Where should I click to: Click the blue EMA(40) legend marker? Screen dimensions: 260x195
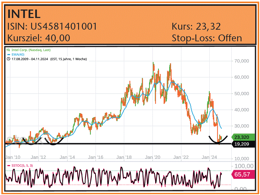9,54
